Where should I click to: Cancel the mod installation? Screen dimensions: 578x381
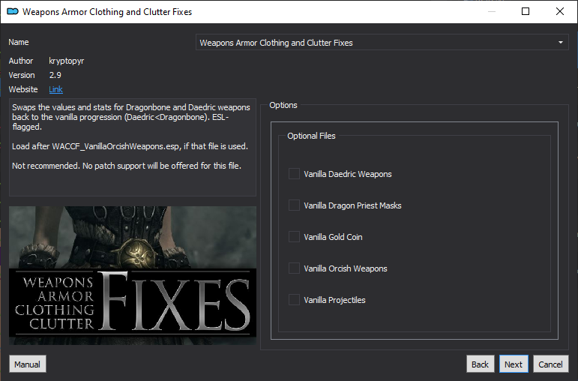pyautogui.click(x=550, y=364)
